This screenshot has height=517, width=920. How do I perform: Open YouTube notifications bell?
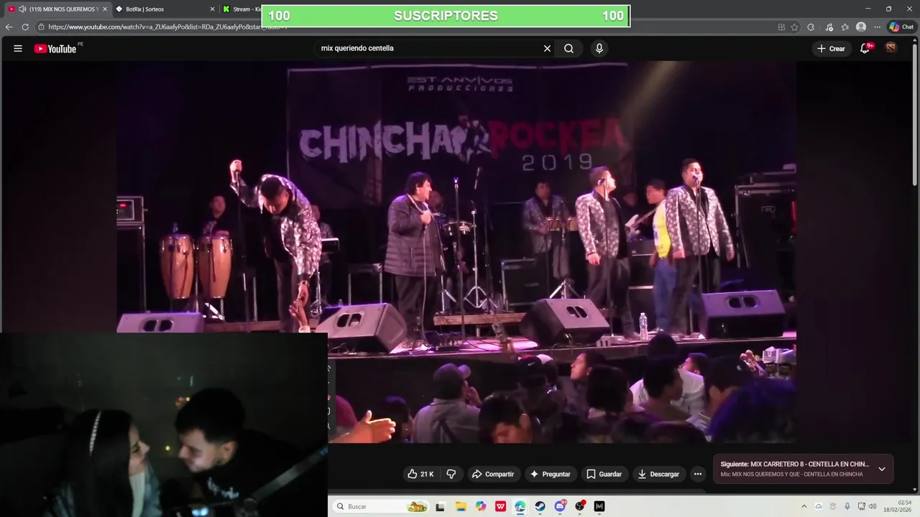[865, 49]
